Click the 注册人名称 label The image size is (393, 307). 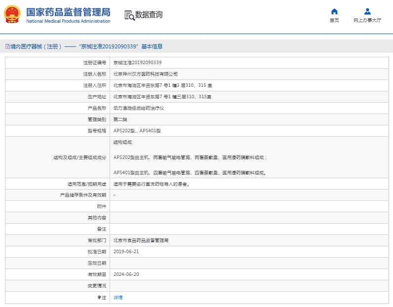(95, 74)
